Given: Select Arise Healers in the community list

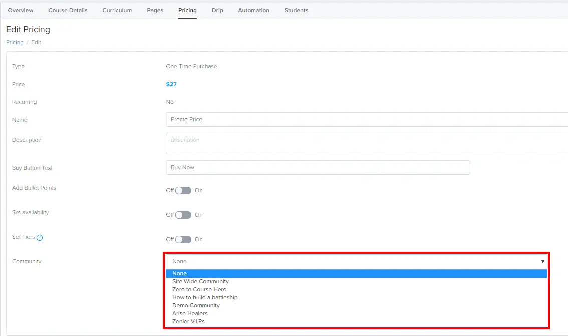Looking at the screenshot, I should coord(191,313).
